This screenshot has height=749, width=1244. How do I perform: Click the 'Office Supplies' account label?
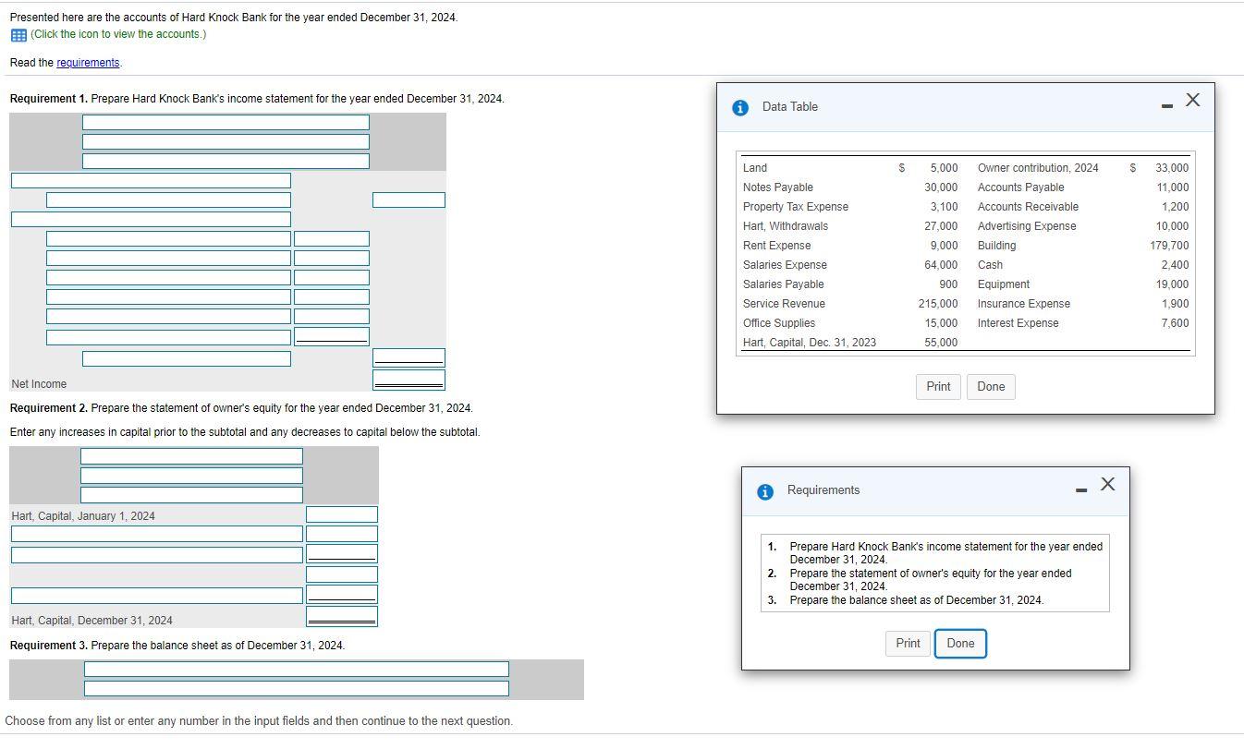click(779, 323)
